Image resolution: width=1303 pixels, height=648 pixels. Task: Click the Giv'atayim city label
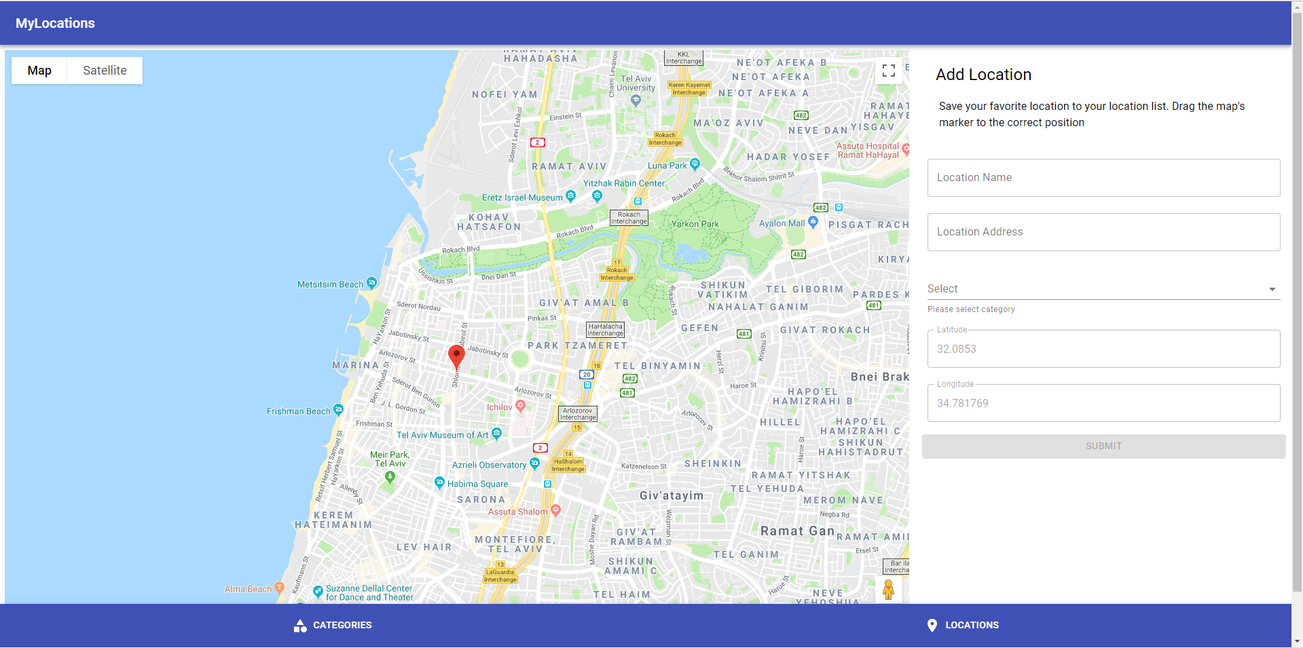click(672, 495)
